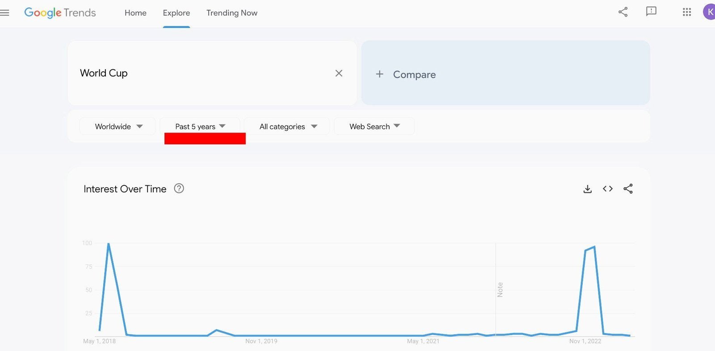Open the Trending Now tab
This screenshot has height=351, width=715.
pyautogui.click(x=232, y=13)
